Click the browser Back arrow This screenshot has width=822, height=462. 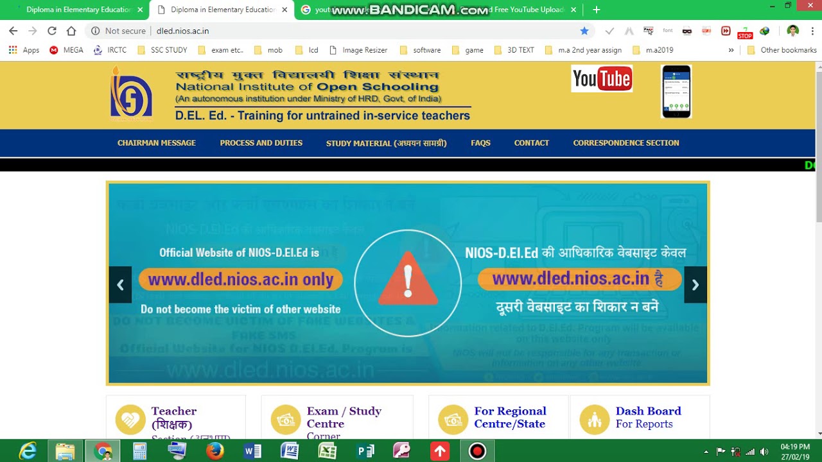tap(13, 31)
